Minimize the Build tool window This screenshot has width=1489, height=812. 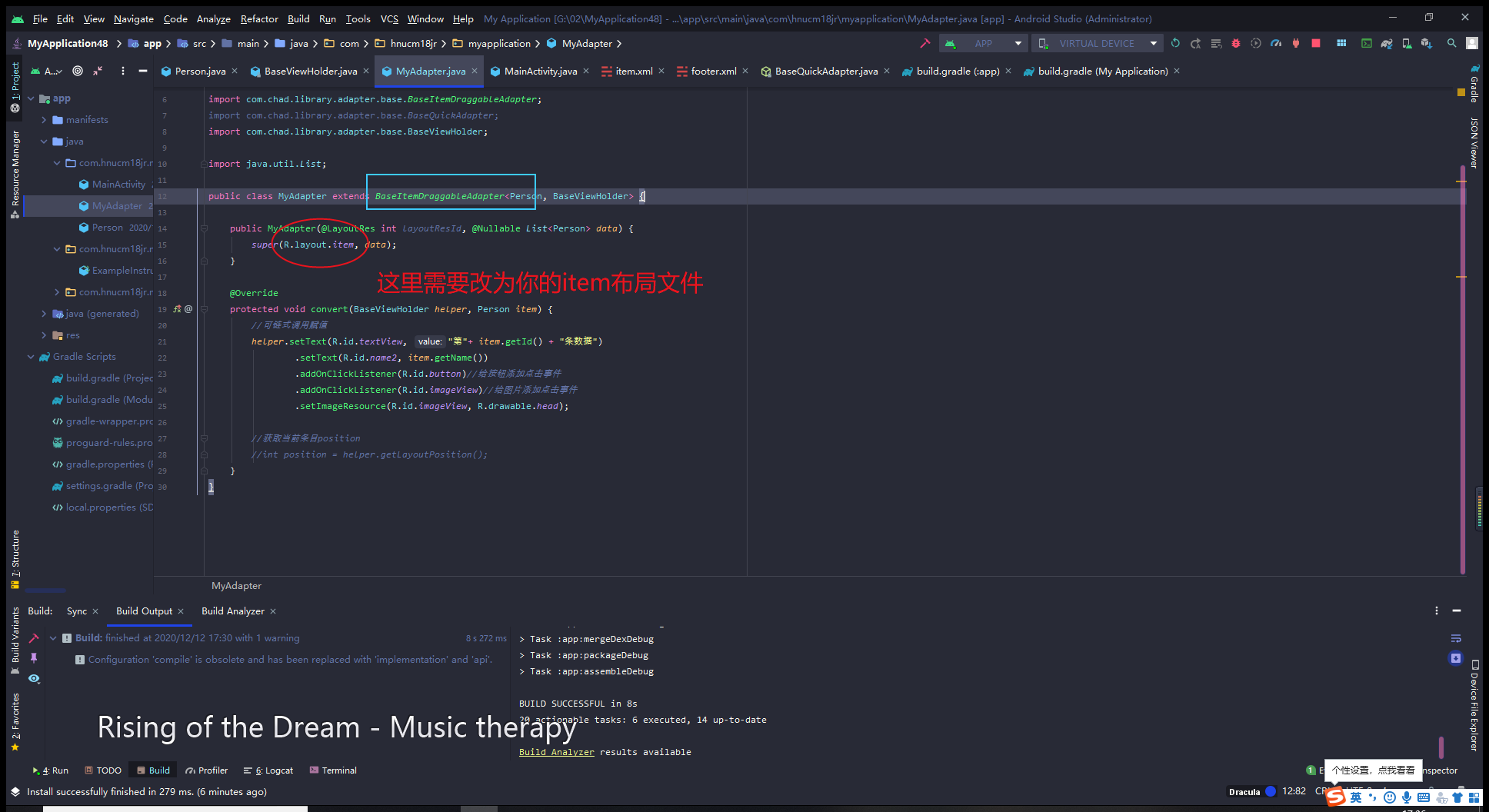(1456, 611)
